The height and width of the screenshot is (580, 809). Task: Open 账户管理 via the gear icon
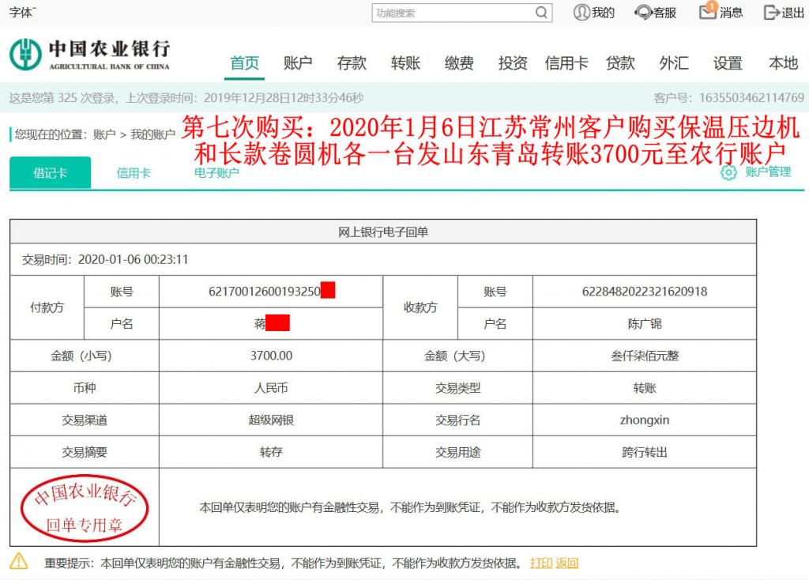point(728,171)
